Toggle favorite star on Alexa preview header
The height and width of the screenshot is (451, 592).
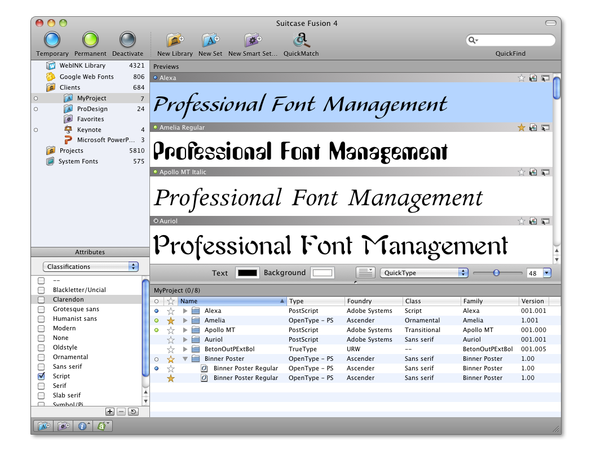(522, 78)
